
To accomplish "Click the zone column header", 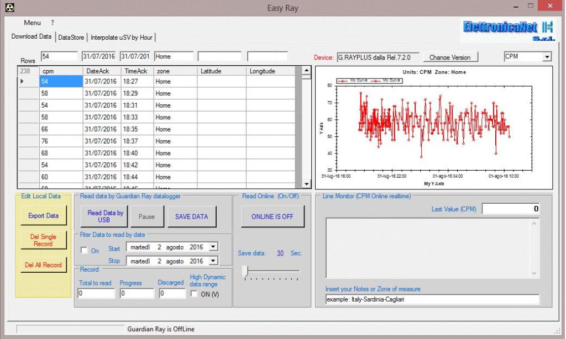I will point(175,71).
